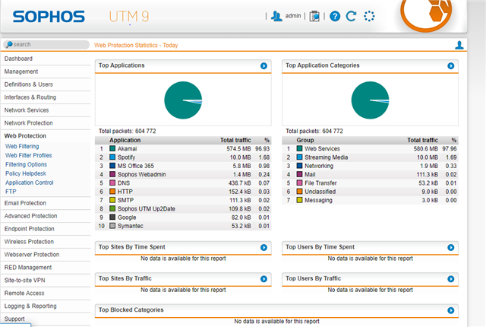Expand Interfaces & Routing menu

coord(46,97)
